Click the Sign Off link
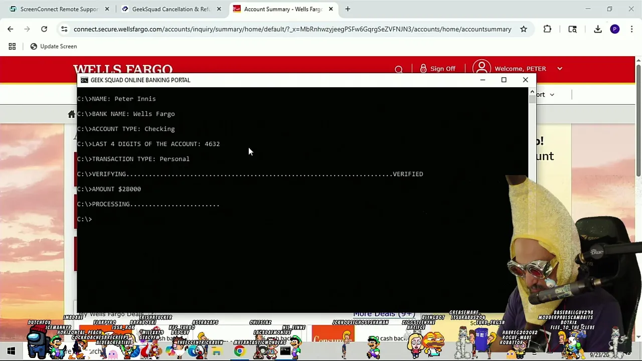The width and height of the screenshot is (642, 361). (442, 69)
